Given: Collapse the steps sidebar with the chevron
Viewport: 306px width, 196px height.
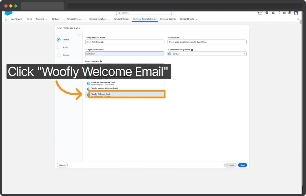Looking at the screenshot, I should click(x=79, y=35).
